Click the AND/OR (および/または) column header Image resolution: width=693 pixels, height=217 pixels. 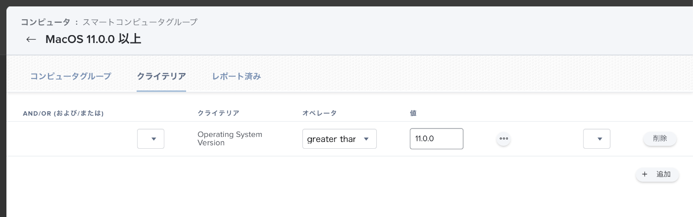coord(63,113)
